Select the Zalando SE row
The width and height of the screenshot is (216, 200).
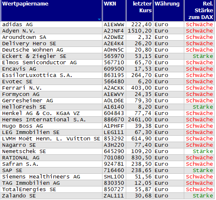[x=108, y=196]
